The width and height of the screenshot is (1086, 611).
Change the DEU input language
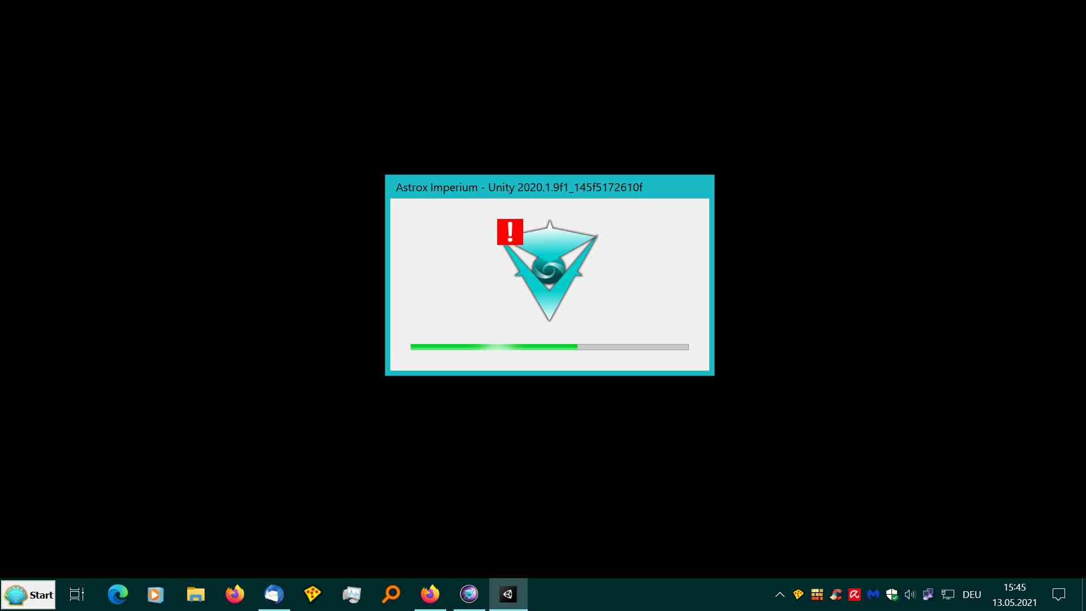click(972, 595)
